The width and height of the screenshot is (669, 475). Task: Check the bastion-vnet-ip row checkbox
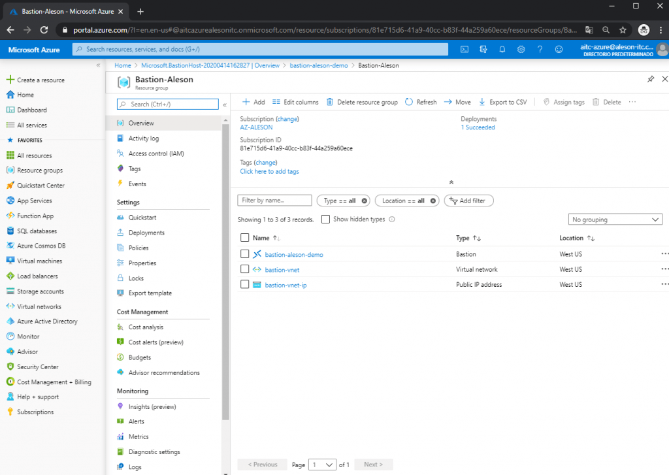click(x=244, y=284)
